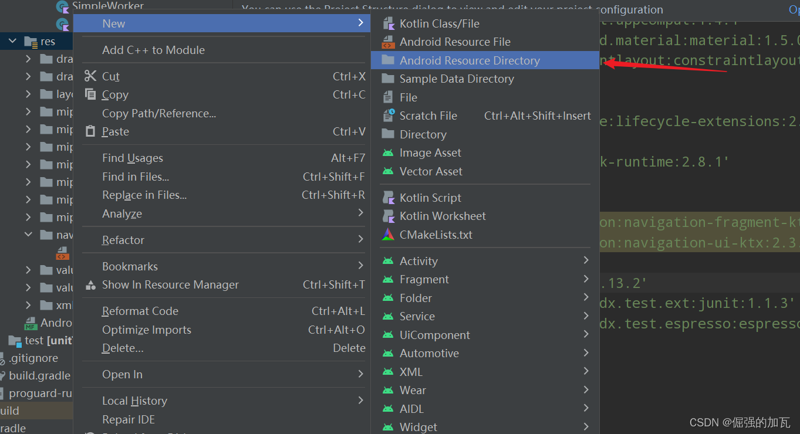Select the highlighted New menu item

point(222,23)
